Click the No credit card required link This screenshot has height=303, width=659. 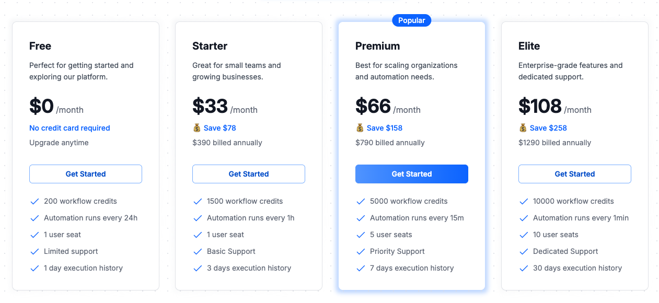click(70, 128)
